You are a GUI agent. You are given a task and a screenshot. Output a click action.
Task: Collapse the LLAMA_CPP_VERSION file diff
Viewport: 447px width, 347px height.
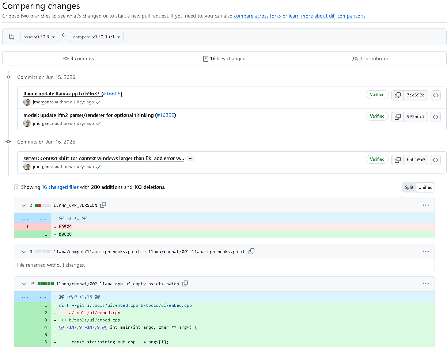pos(24,205)
